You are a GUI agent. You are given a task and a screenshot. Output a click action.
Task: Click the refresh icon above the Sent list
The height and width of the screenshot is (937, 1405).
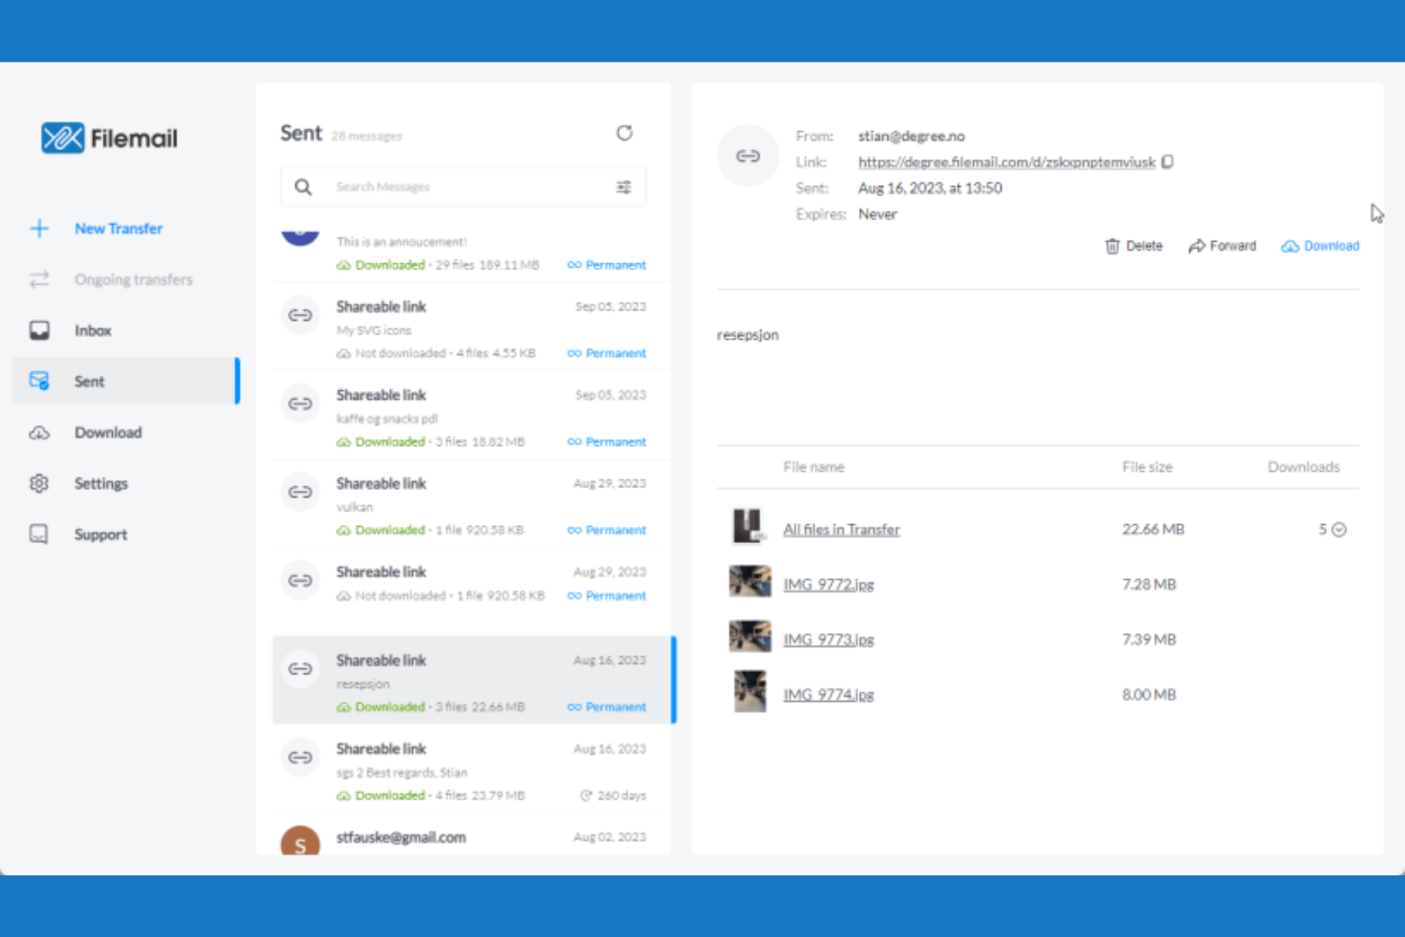point(625,133)
